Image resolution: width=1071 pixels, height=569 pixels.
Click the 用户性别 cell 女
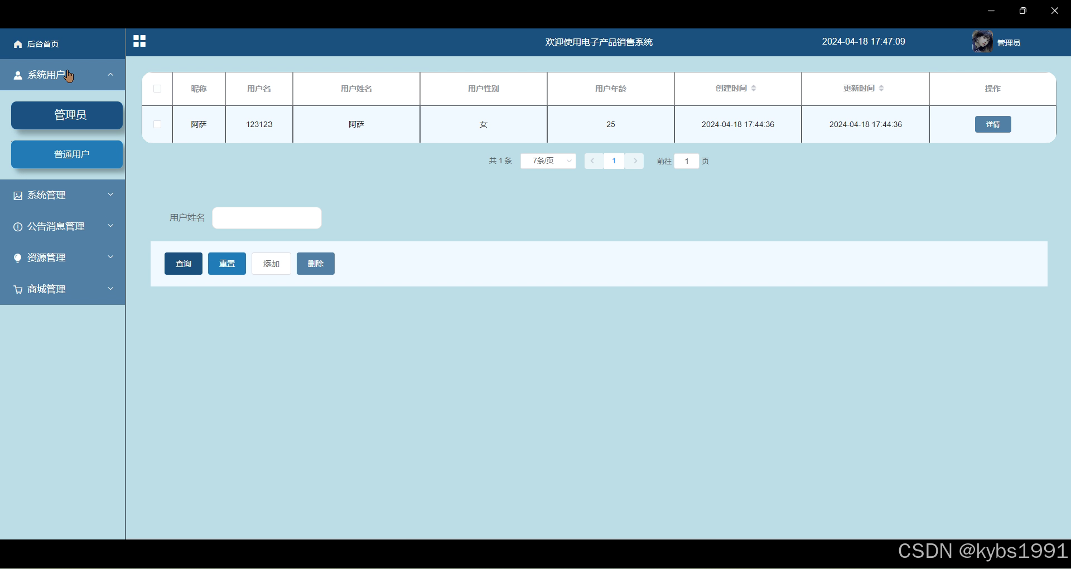pos(484,124)
